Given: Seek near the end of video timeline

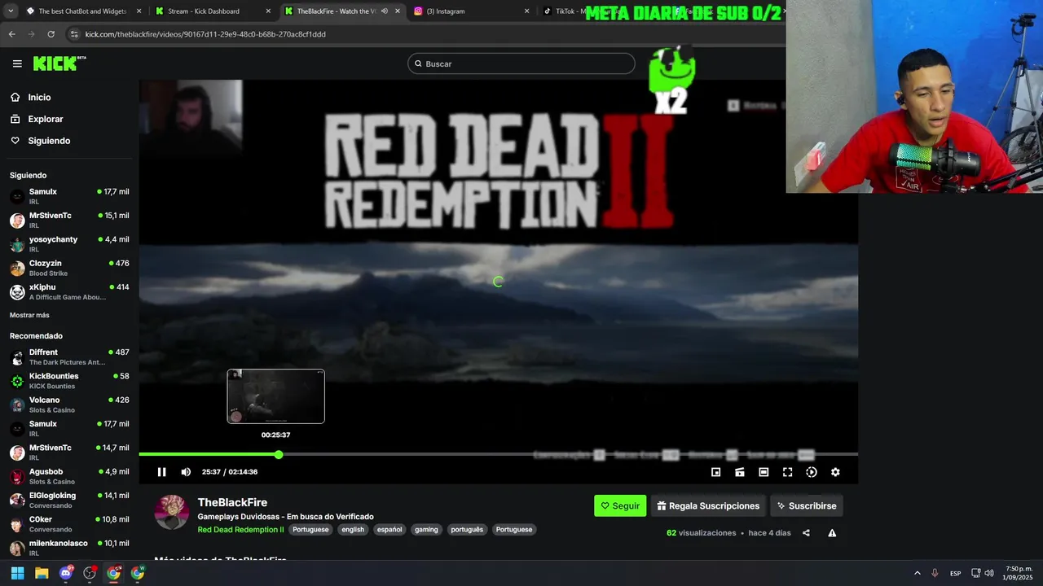Looking at the screenshot, I should (x=847, y=454).
